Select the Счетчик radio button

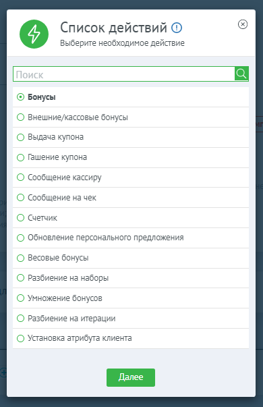pyautogui.click(x=20, y=217)
